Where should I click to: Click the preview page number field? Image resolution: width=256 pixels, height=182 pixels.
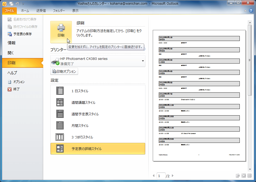pos(161,176)
